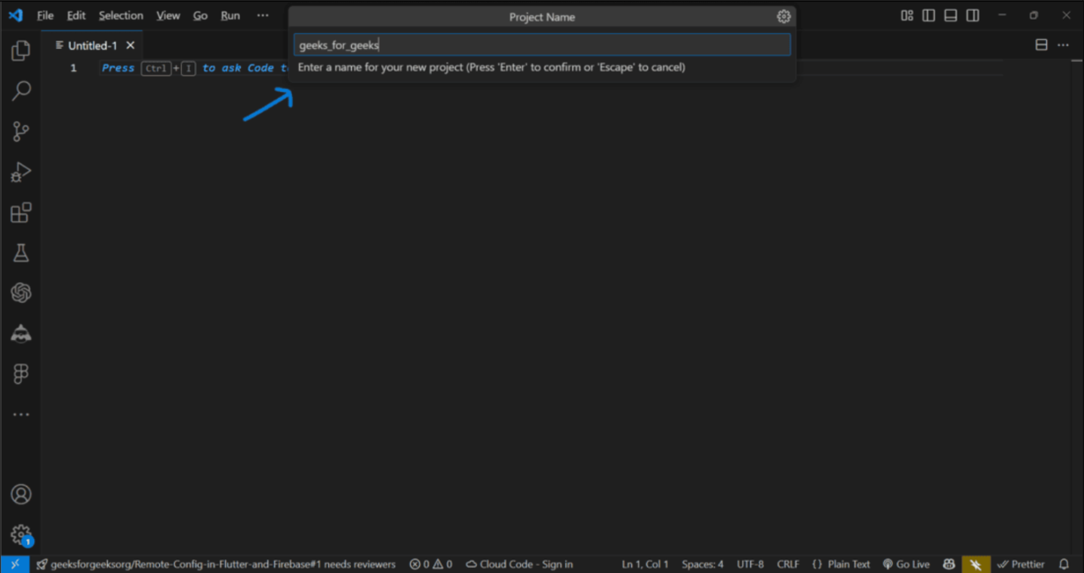
Task: Open the ChatGPT extension icon in activity bar
Action: (x=20, y=293)
